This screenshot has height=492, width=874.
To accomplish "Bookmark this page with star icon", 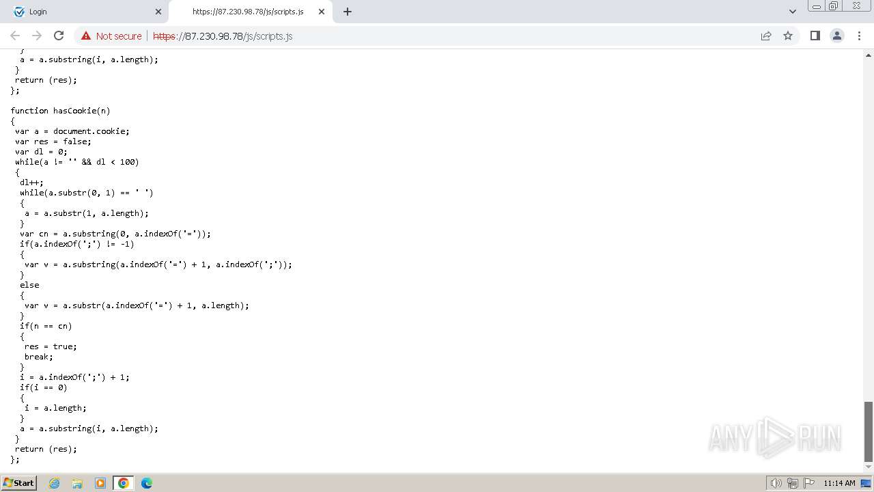I will pos(788,36).
